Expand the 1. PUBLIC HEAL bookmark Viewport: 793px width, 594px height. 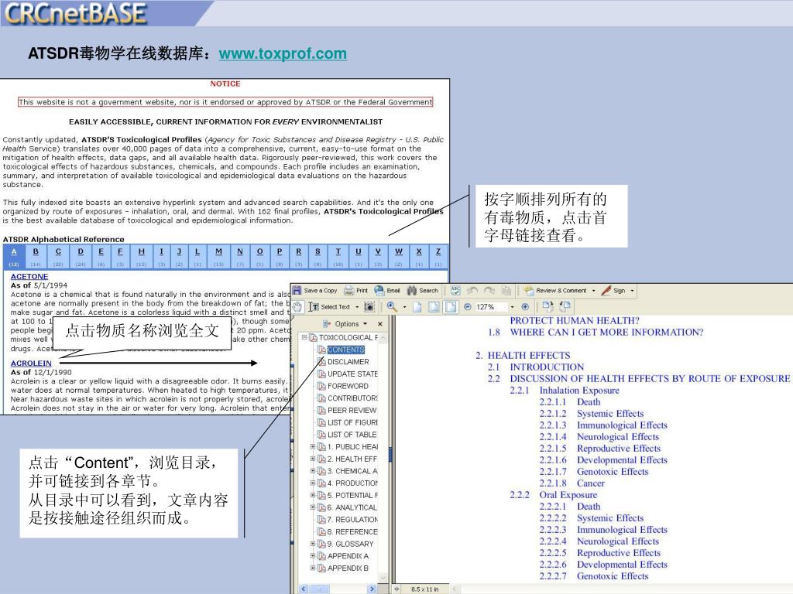coord(313,446)
